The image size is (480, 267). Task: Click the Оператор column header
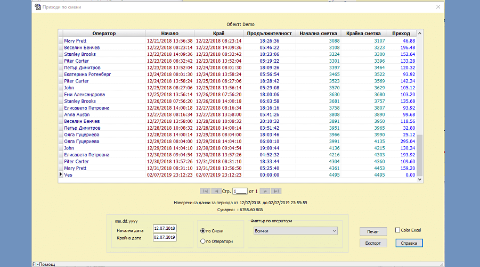click(104, 34)
